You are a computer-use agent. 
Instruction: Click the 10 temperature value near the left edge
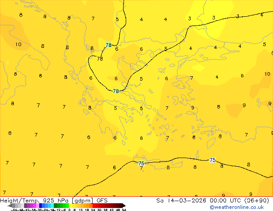tap(18, 44)
